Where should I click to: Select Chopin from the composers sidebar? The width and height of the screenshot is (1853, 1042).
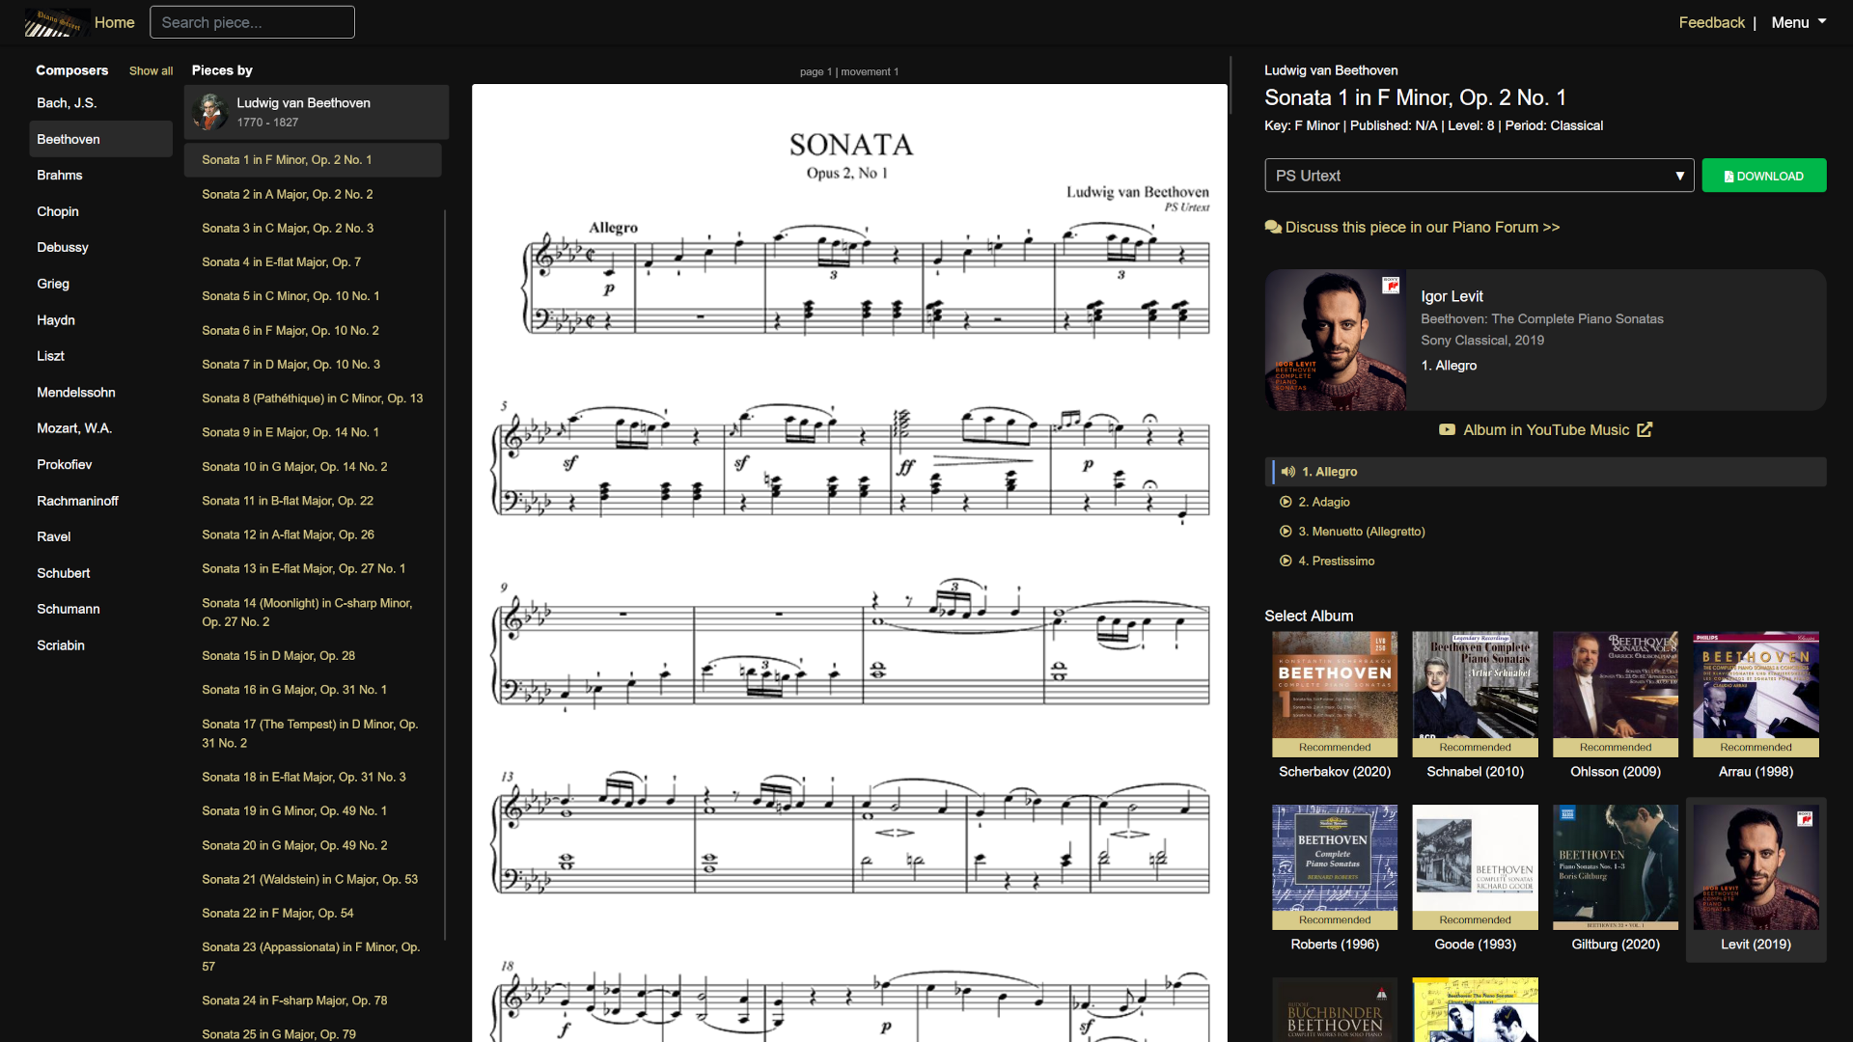(58, 211)
